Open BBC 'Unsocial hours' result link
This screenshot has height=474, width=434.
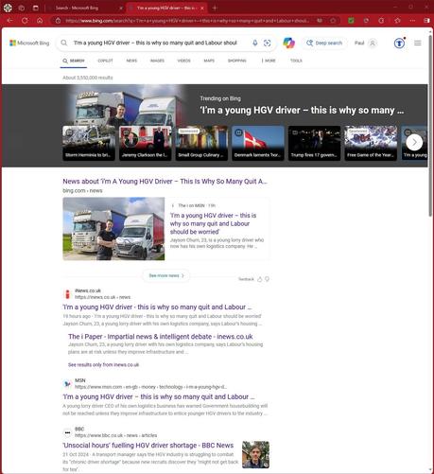pos(148,446)
